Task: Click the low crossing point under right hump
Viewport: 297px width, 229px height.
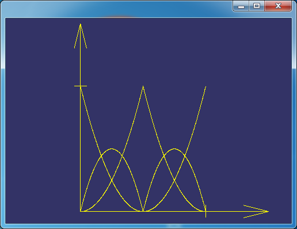Action: tap(174, 180)
